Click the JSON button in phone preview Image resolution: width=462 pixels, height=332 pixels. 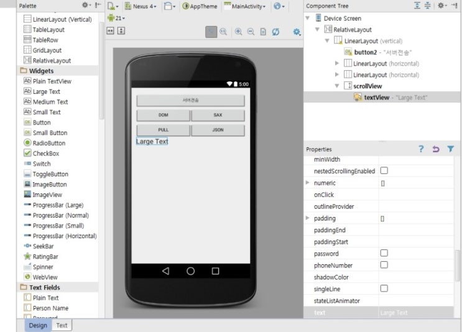pyautogui.click(x=218, y=130)
